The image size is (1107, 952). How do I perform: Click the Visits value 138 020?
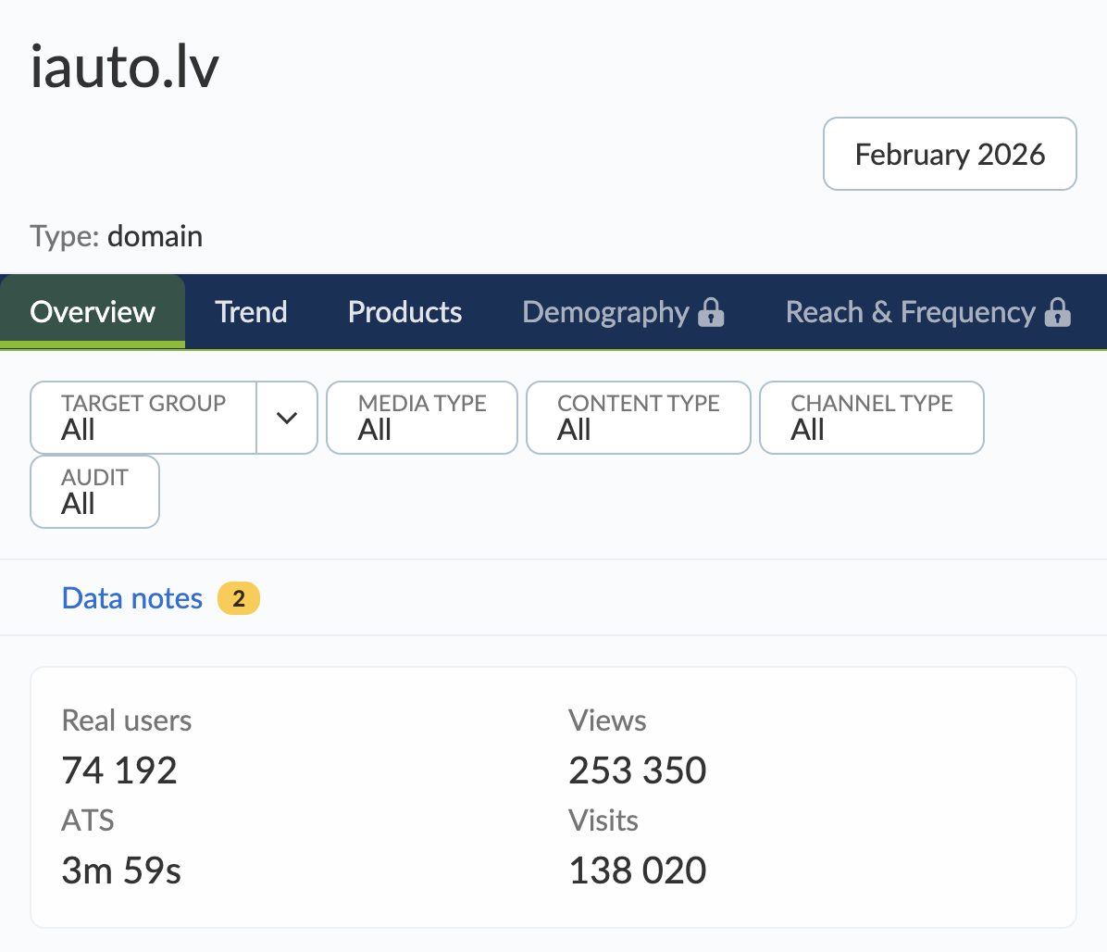coord(638,871)
